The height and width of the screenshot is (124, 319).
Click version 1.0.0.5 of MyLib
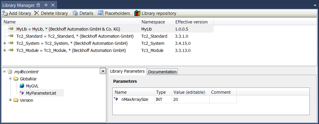click(x=182, y=29)
